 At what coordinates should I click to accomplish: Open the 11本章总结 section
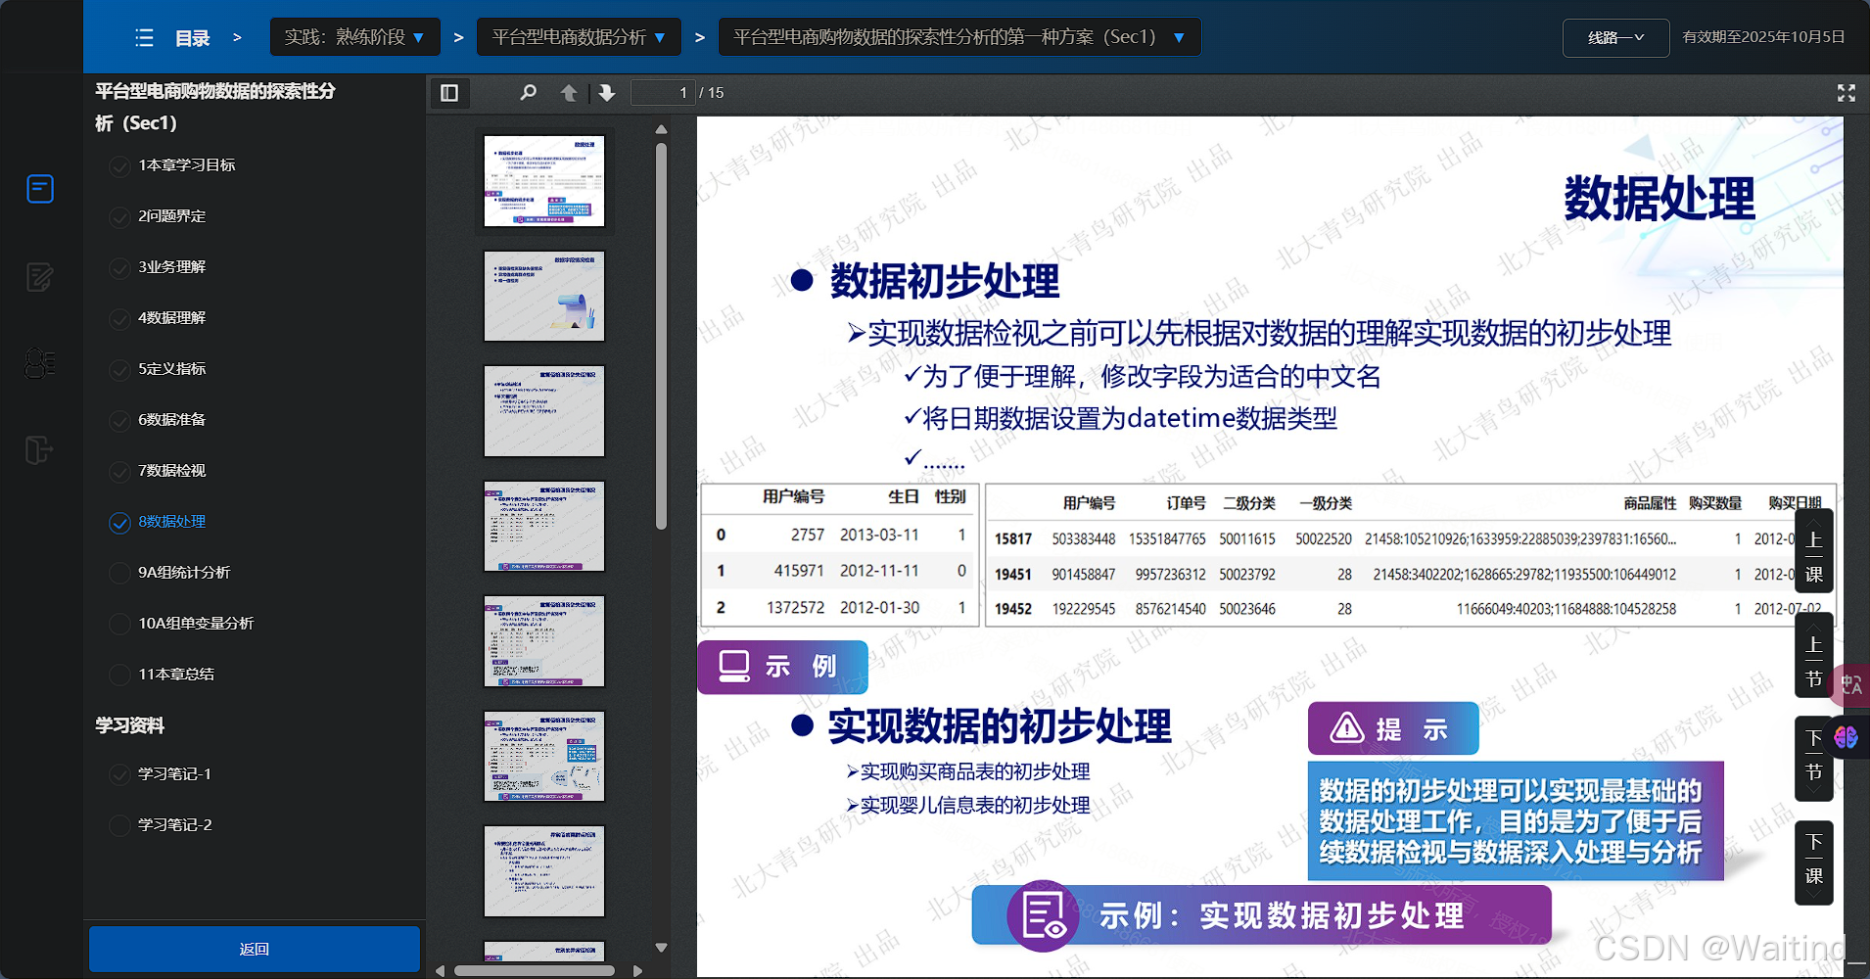click(176, 674)
